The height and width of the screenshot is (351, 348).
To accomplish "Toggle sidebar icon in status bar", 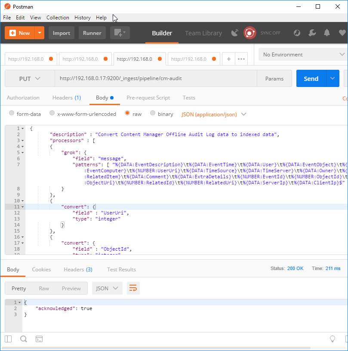I will (x=8, y=339).
